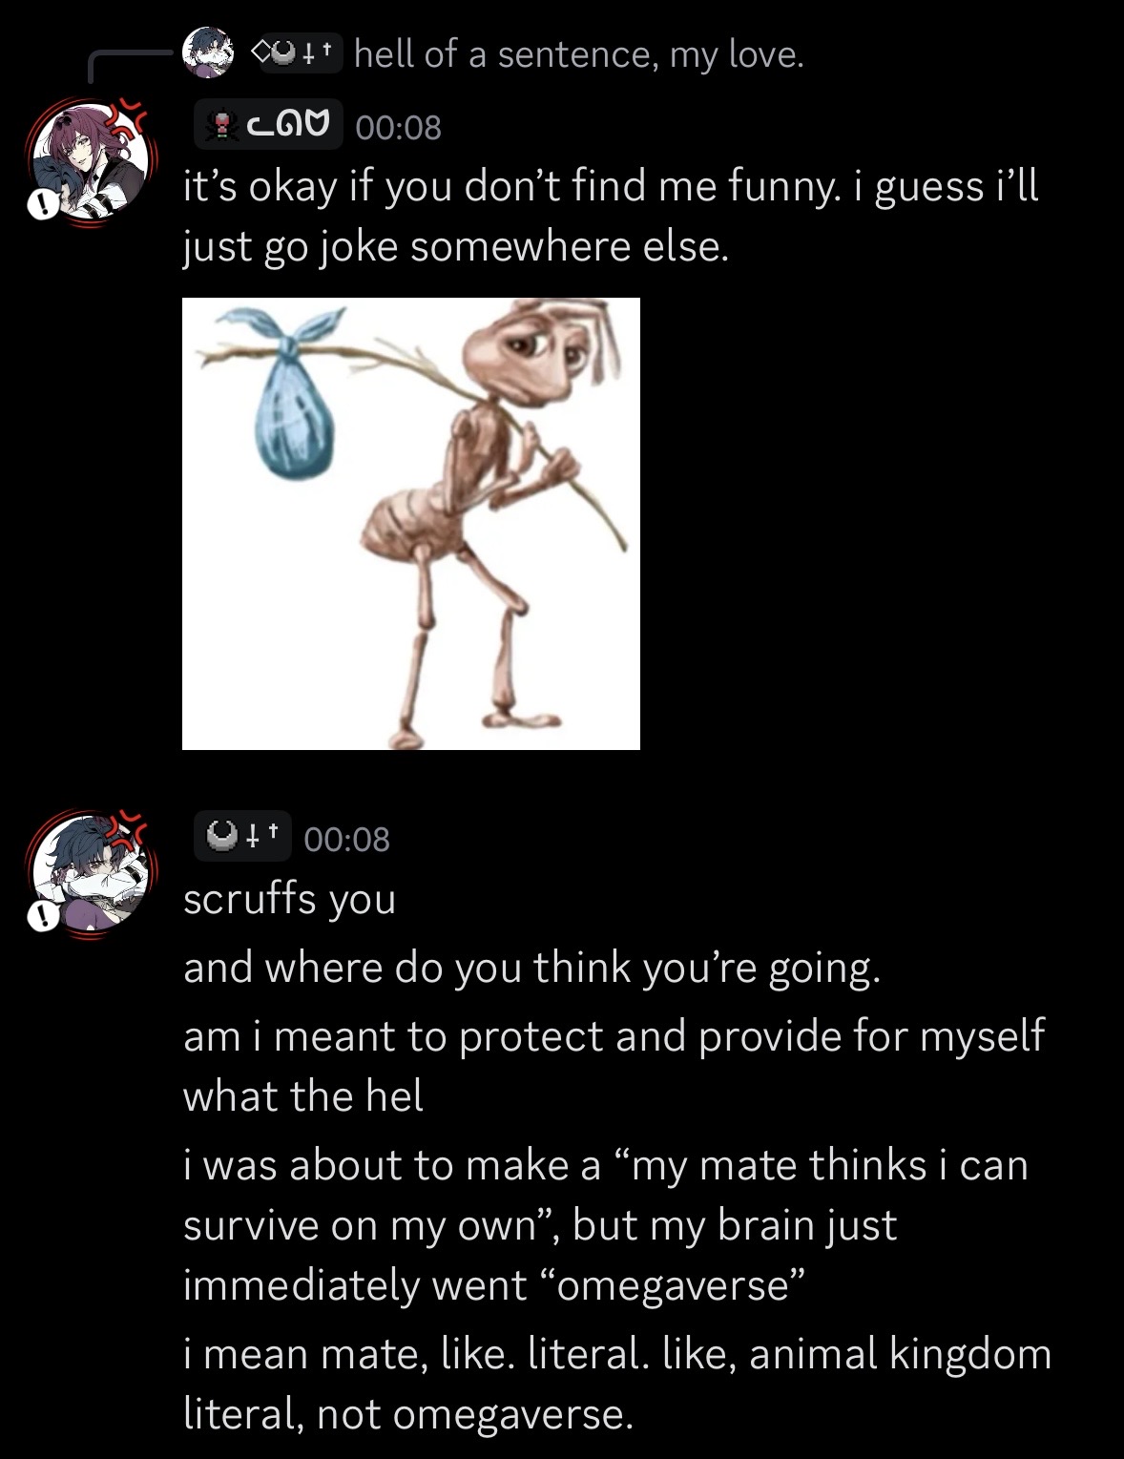Tap the small avatar in the reply preview
Viewport: 1124px width, 1459px height.
pos(208,52)
